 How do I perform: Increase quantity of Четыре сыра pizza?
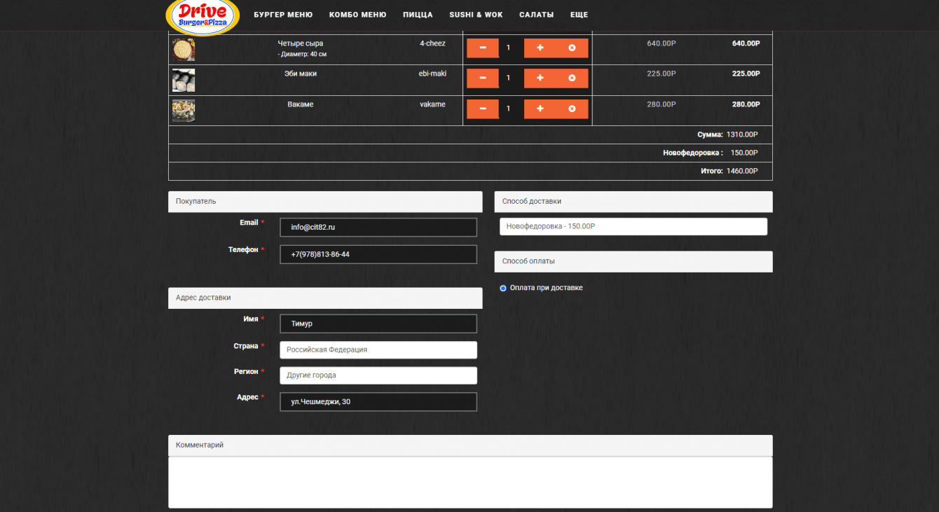pyautogui.click(x=540, y=48)
